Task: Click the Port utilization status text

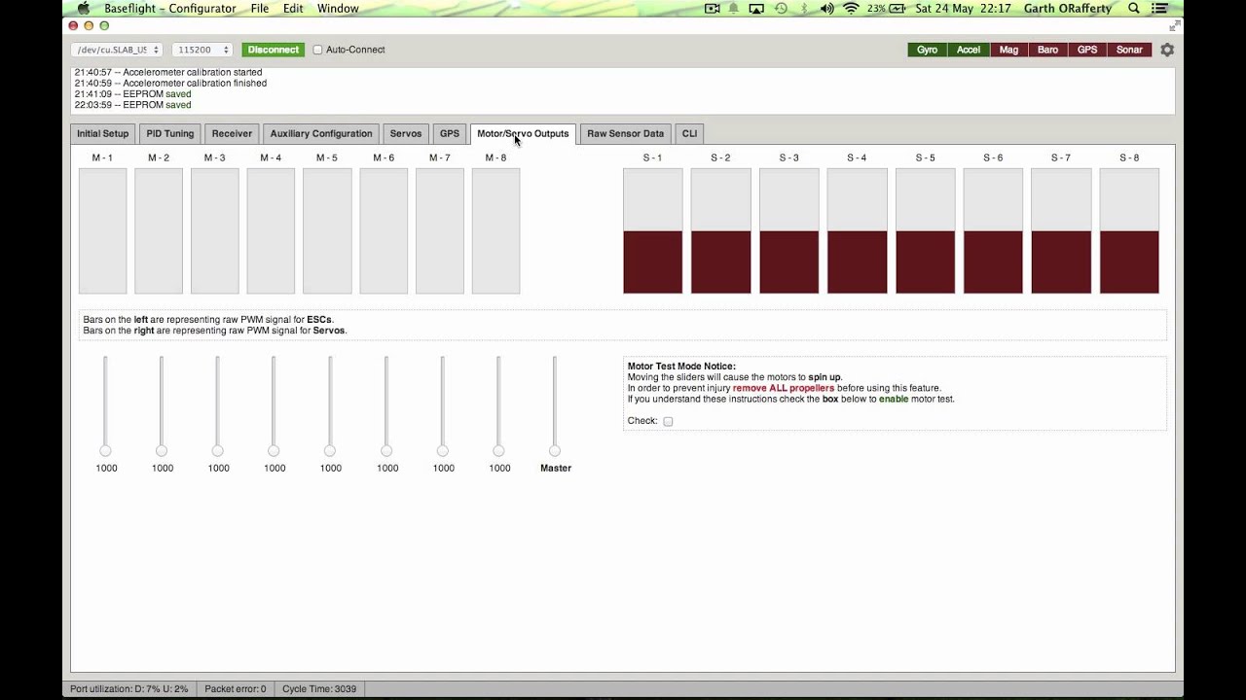Action: point(128,689)
